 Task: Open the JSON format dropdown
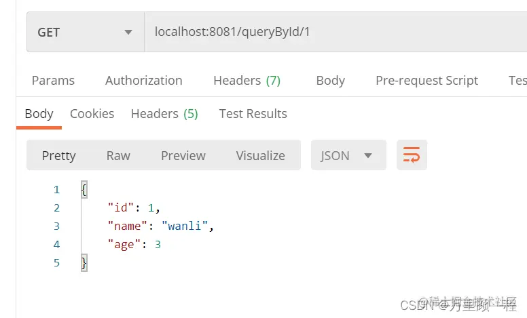[x=348, y=155]
